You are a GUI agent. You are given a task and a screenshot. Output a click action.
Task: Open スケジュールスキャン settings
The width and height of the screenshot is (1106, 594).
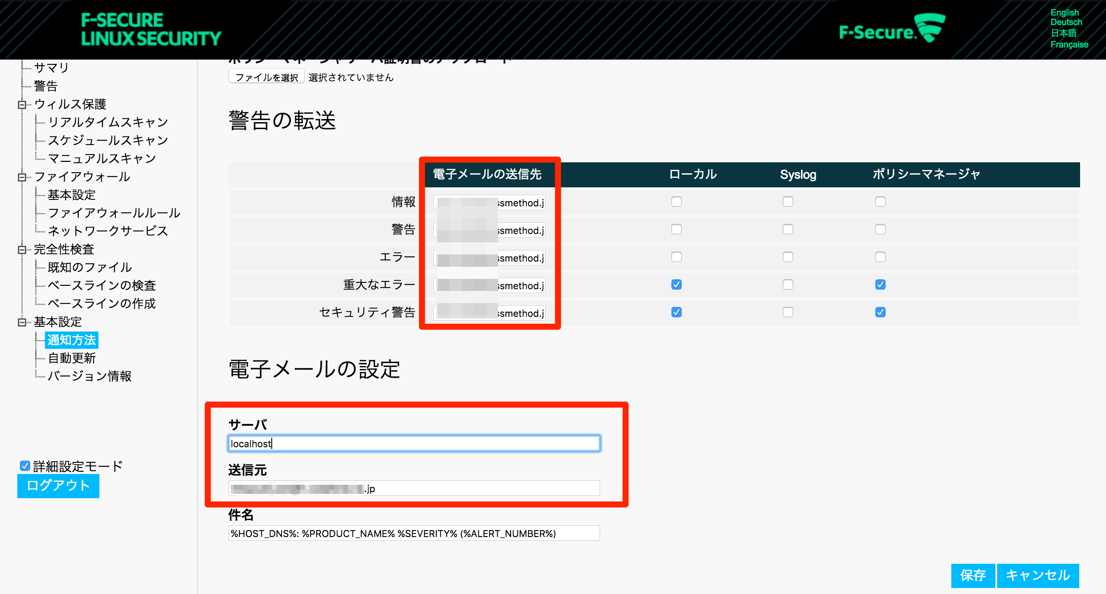point(108,140)
